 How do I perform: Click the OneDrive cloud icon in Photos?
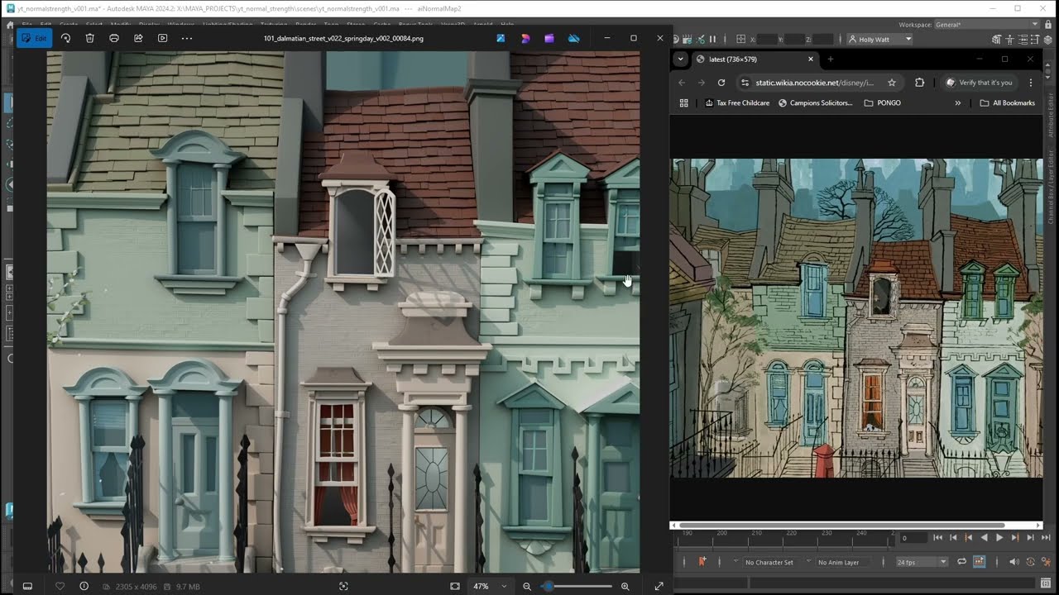(573, 38)
